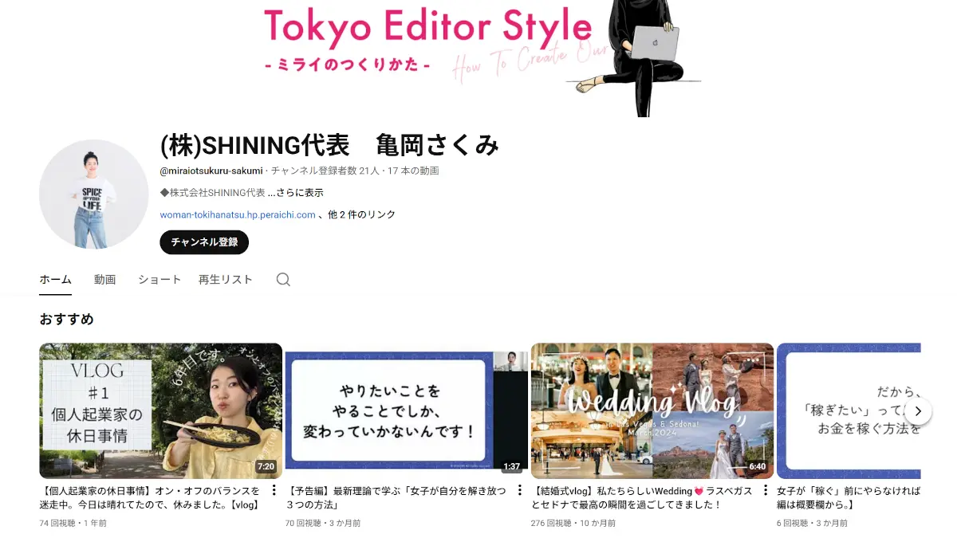This screenshot has width=957, height=538.
Task: Select the ホーム tab
Action: pos(55,280)
